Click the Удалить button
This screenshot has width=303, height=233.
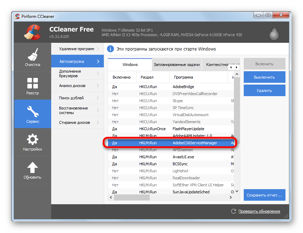[x=264, y=91]
